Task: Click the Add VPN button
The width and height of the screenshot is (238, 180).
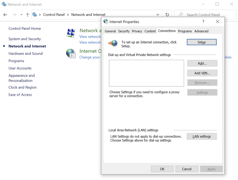Action: (202, 73)
